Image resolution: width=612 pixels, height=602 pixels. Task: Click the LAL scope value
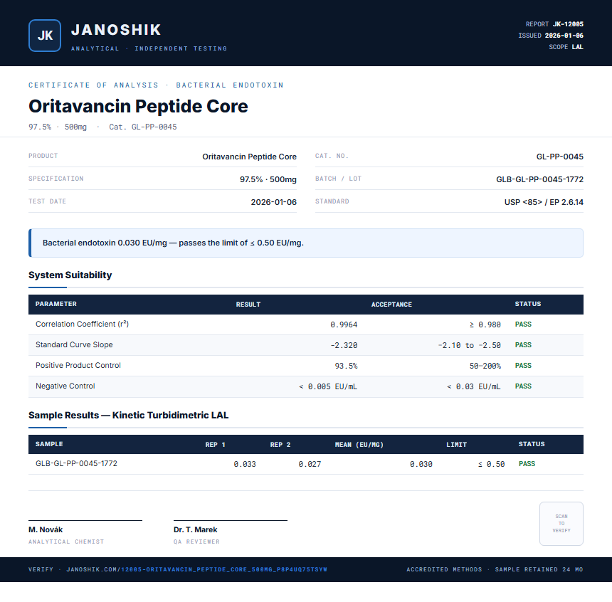click(577, 47)
